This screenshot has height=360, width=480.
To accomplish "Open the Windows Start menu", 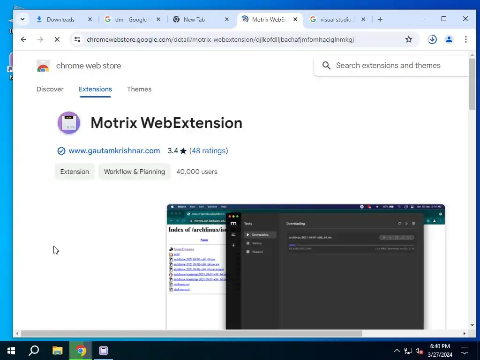I will pos(11,351).
